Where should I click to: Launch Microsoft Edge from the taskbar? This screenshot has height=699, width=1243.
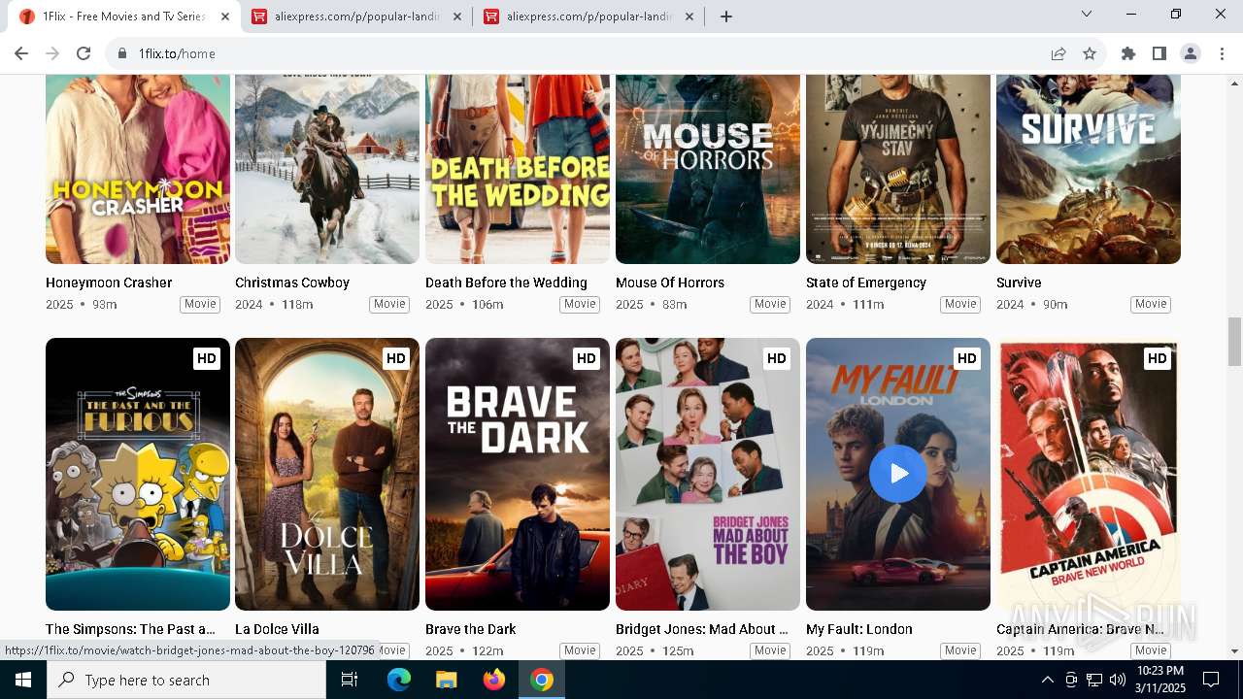point(399,680)
